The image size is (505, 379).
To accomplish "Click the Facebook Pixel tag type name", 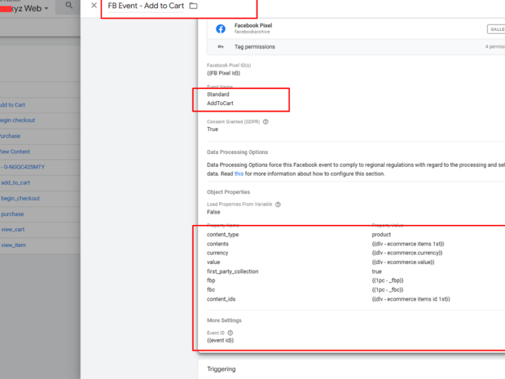I will (x=253, y=25).
